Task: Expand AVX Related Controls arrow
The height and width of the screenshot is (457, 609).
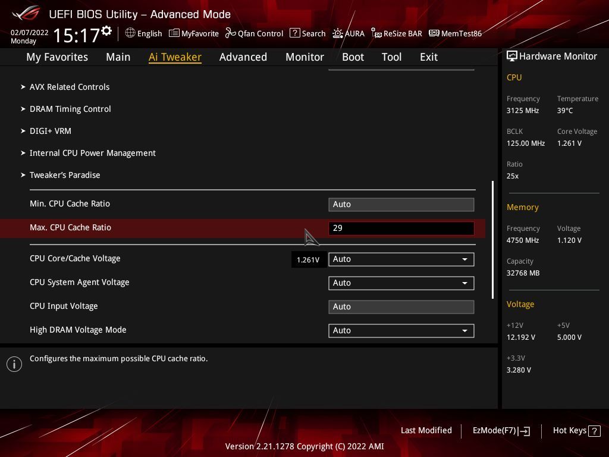Action: click(23, 87)
